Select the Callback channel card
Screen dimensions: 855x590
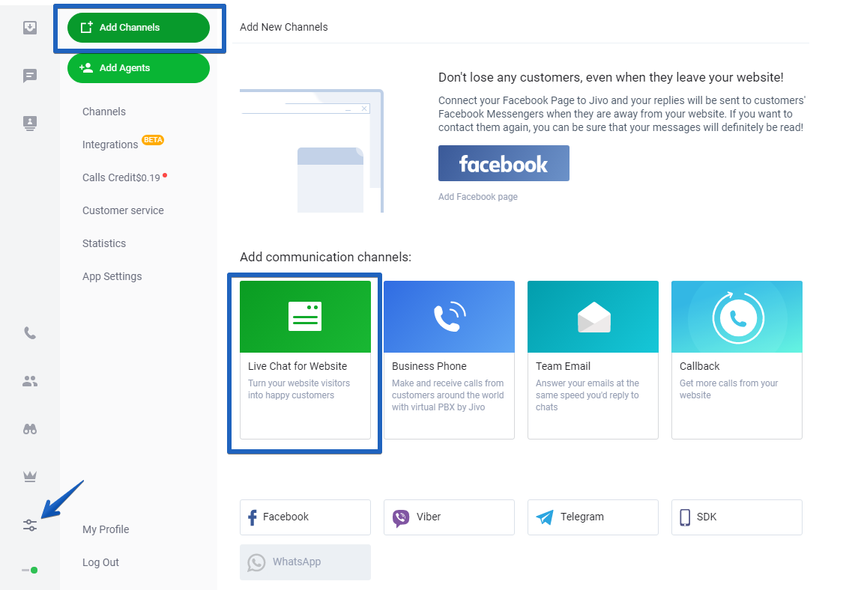[x=737, y=360]
